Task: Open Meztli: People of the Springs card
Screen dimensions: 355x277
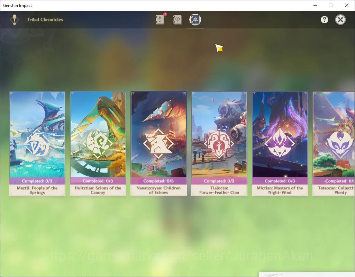Action: pyautogui.click(x=37, y=144)
